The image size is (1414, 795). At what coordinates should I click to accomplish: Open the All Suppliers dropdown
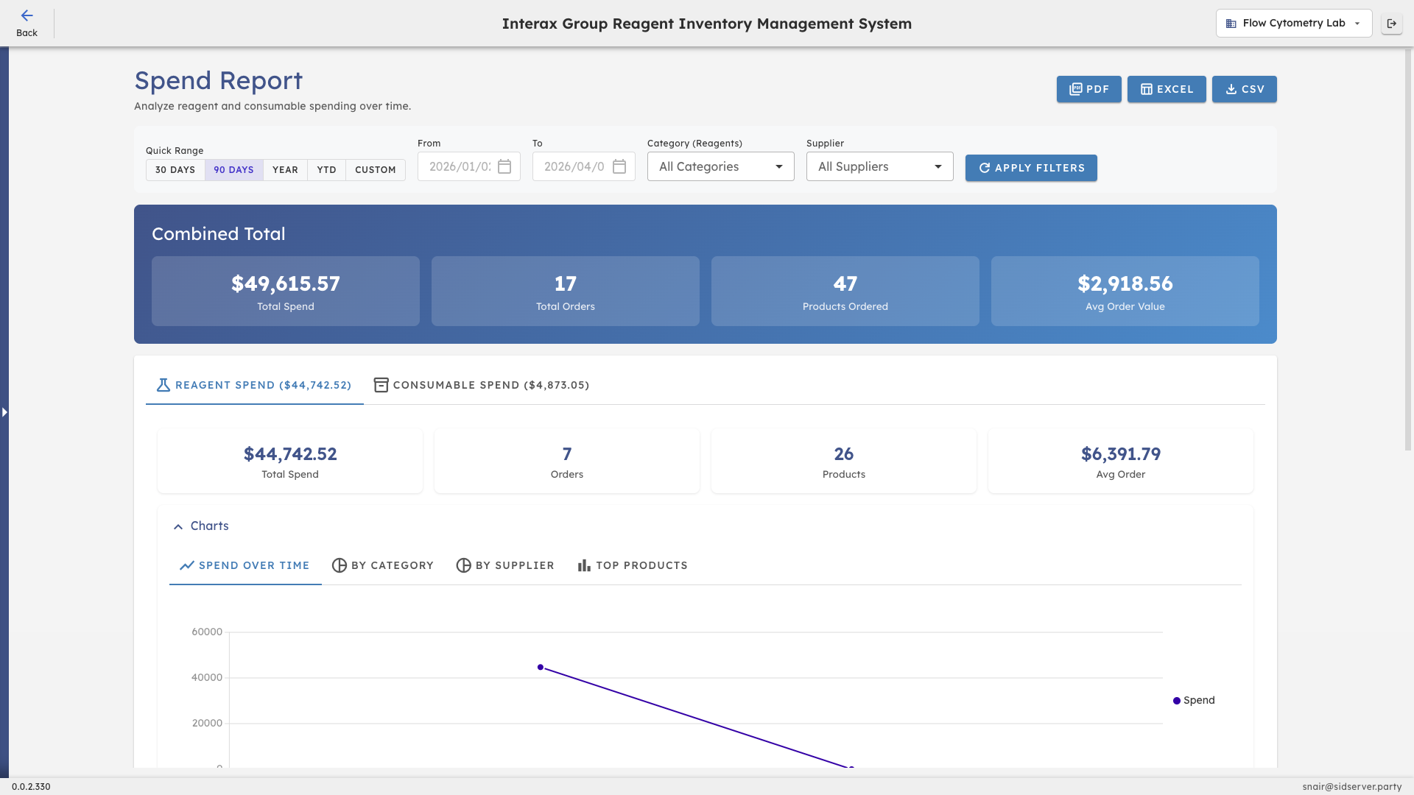879,166
